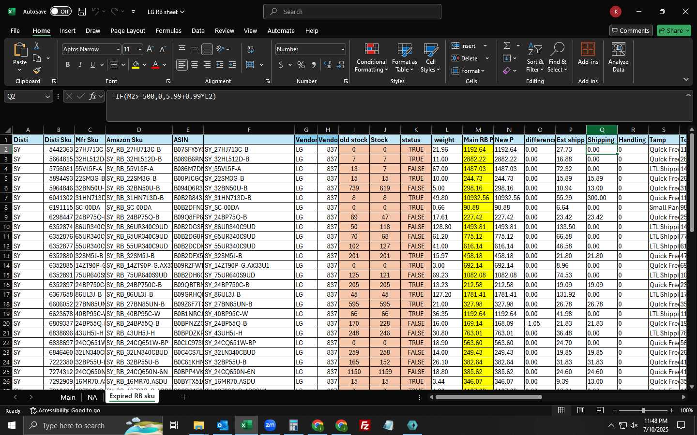
Task: Expand the Name Box dropdown
Action: tap(47, 96)
